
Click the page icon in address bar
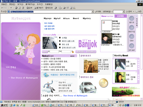click(9, 12)
